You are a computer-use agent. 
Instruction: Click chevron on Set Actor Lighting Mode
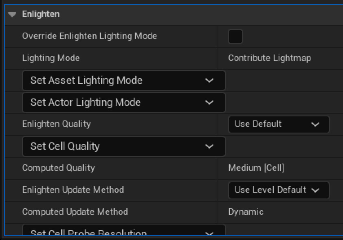point(209,103)
